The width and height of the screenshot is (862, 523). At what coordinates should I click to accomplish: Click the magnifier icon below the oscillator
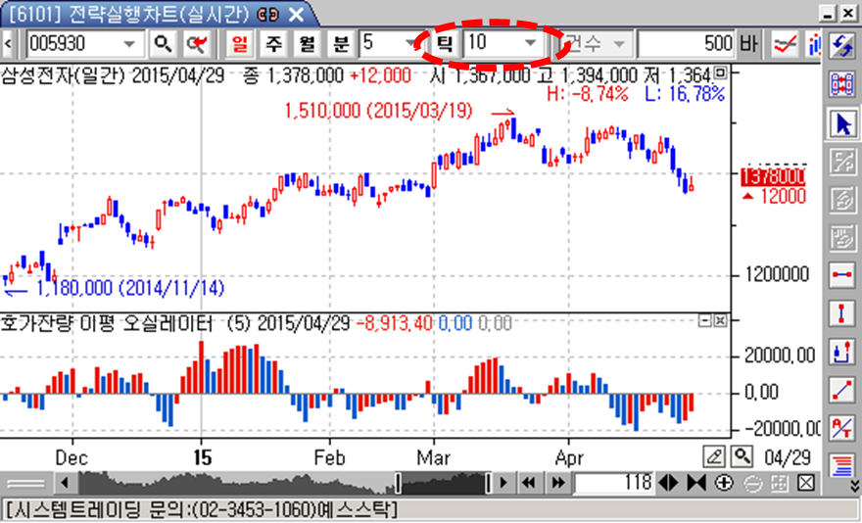[742, 456]
